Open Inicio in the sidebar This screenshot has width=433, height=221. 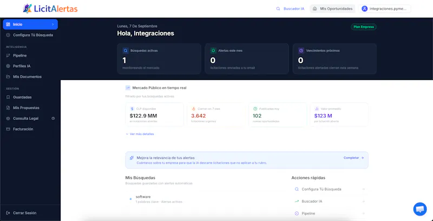[30, 24]
